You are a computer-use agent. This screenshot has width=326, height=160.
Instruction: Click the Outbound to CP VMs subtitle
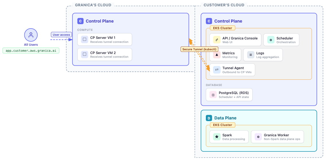click(x=237, y=72)
